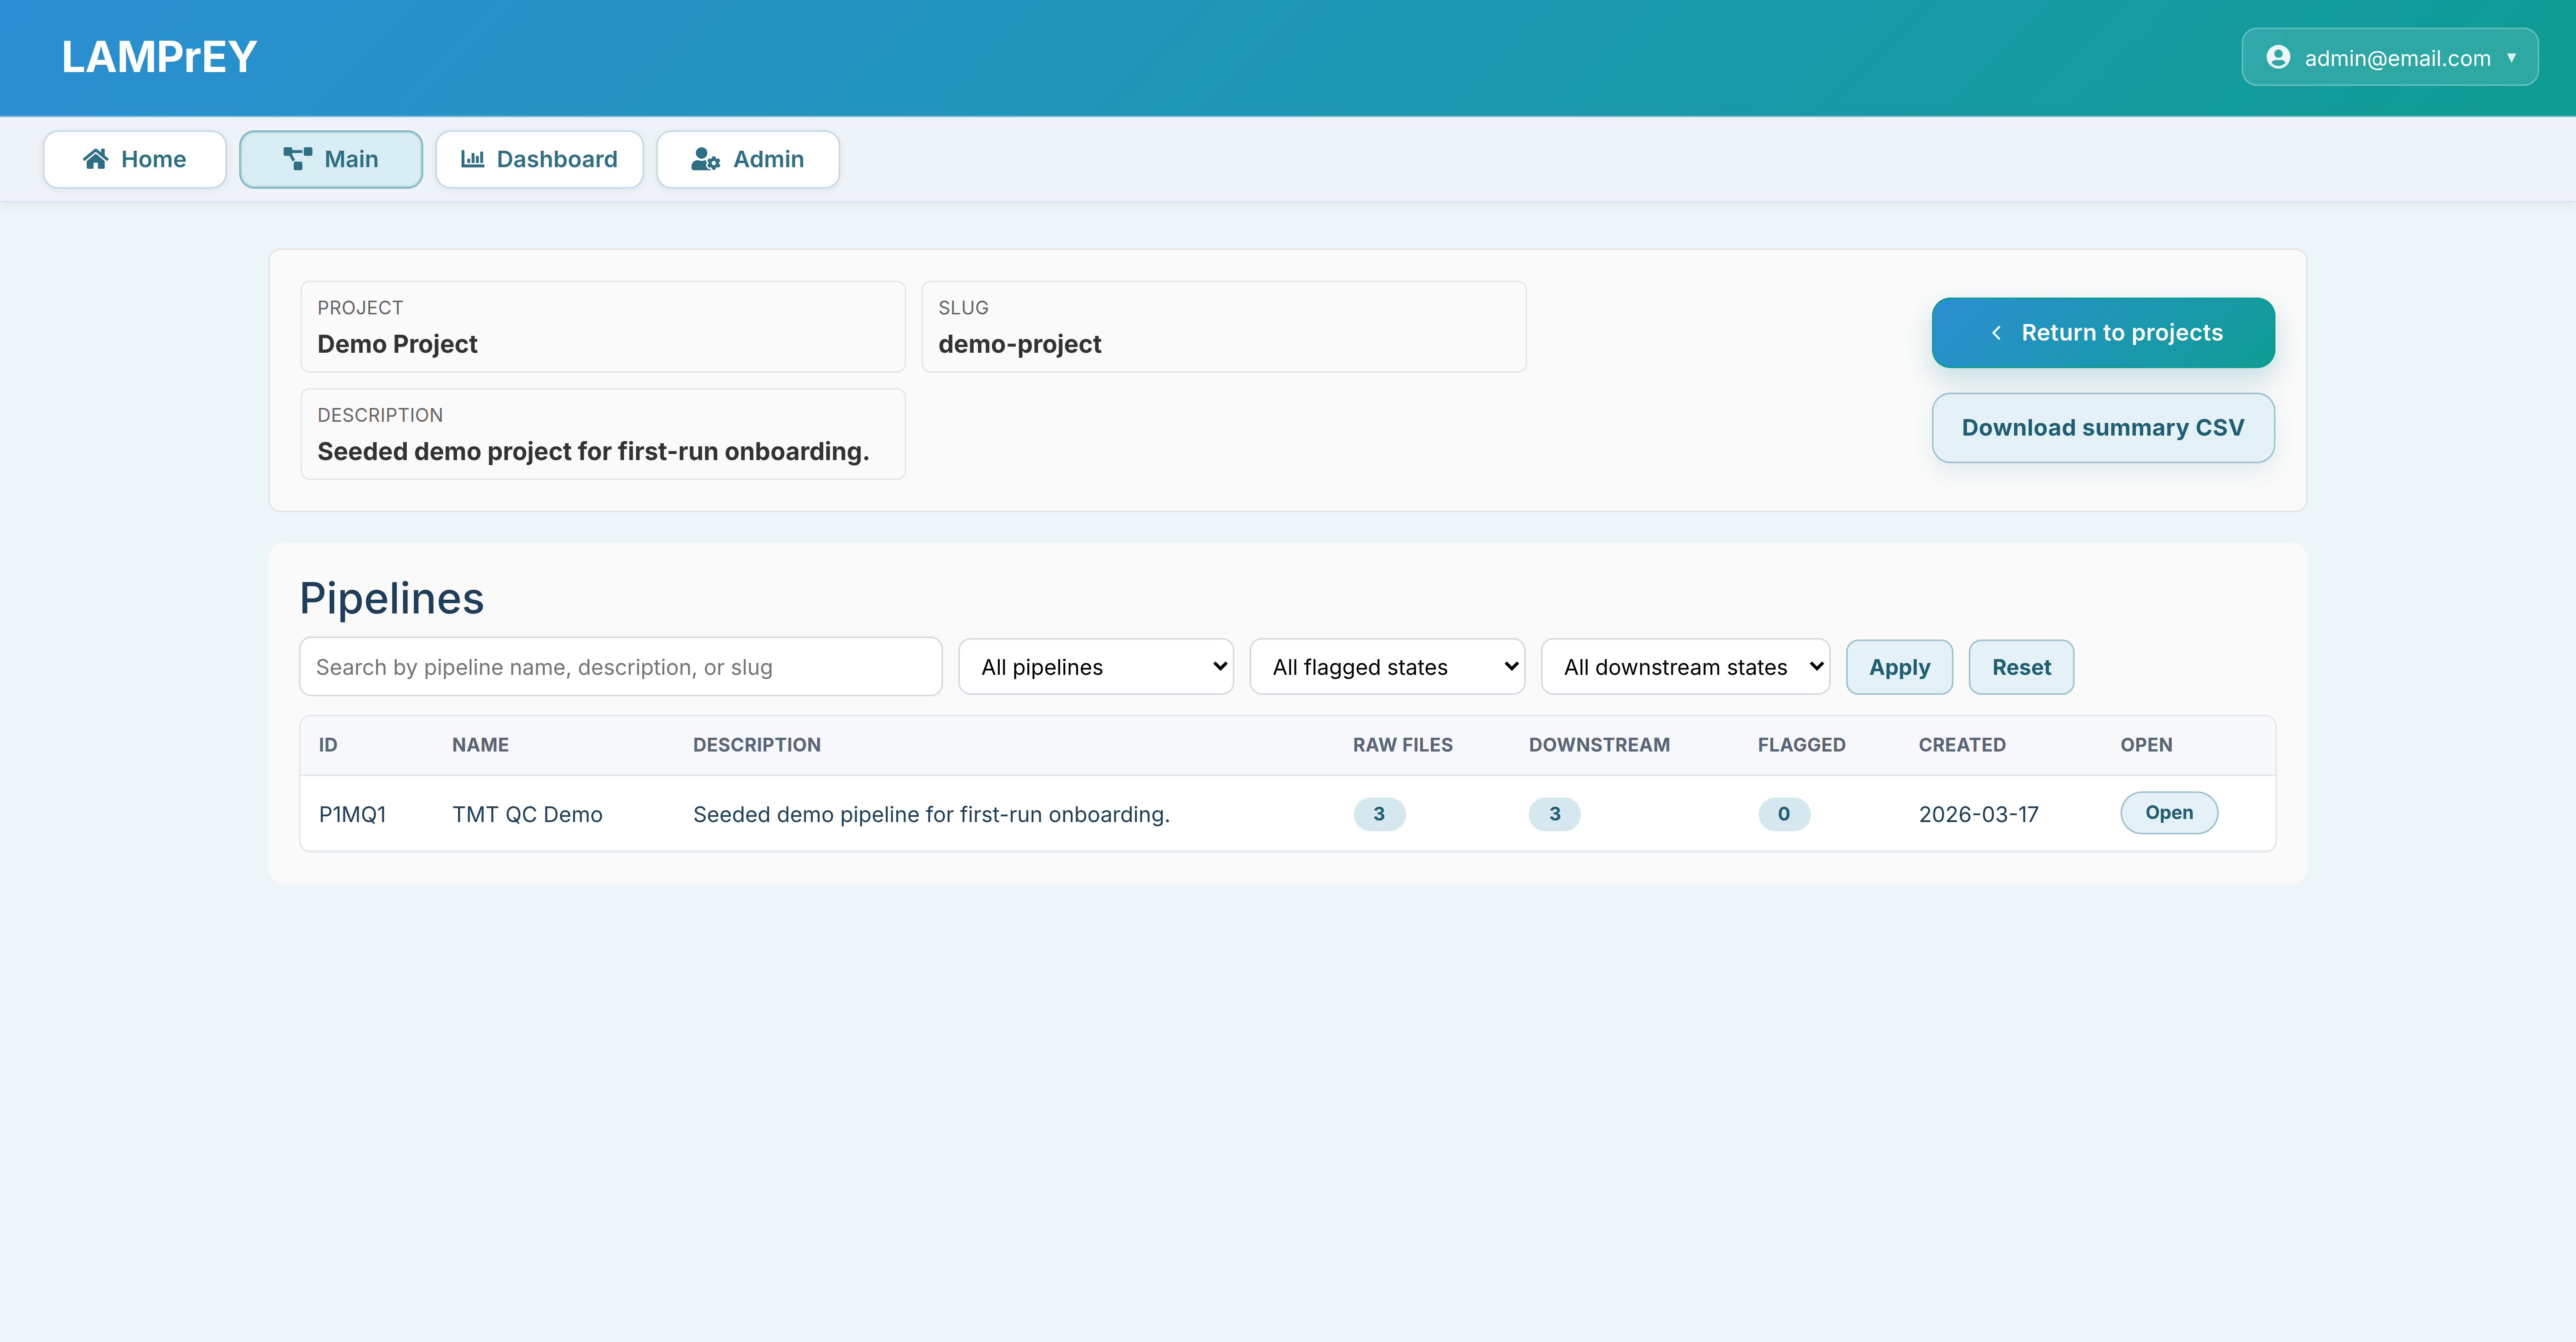Click the Main pipeline diagram icon
Screen dimensions: 2576x1342
pyautogui.click(x=297, y=159)
